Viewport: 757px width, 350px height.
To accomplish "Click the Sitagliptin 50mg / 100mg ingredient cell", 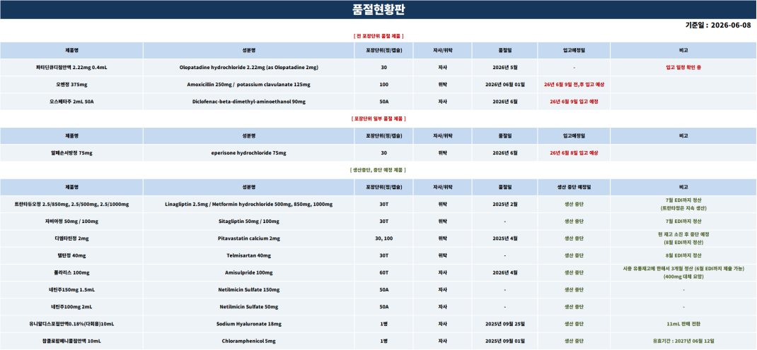I will coord(248,222).
